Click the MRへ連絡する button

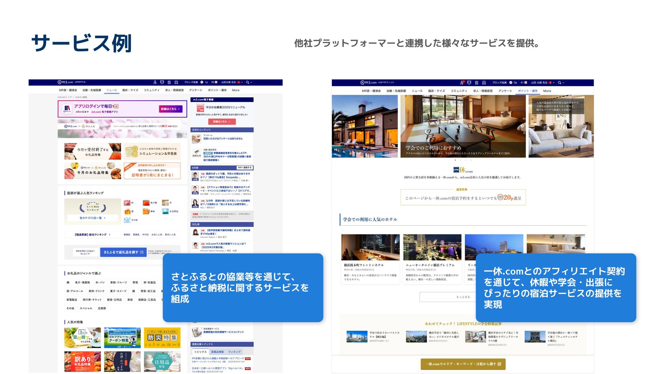[x=245, y=168]
